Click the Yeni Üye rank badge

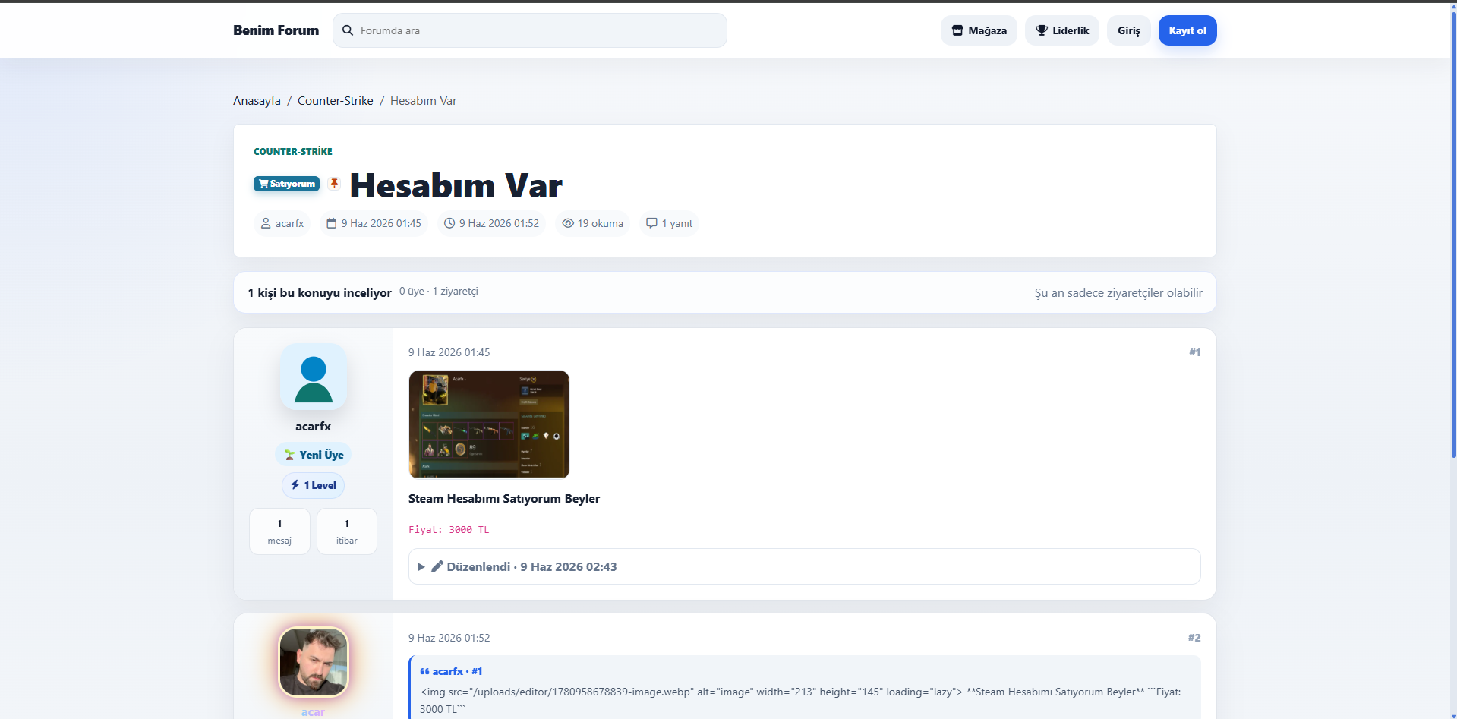click(x=313, y=455)
